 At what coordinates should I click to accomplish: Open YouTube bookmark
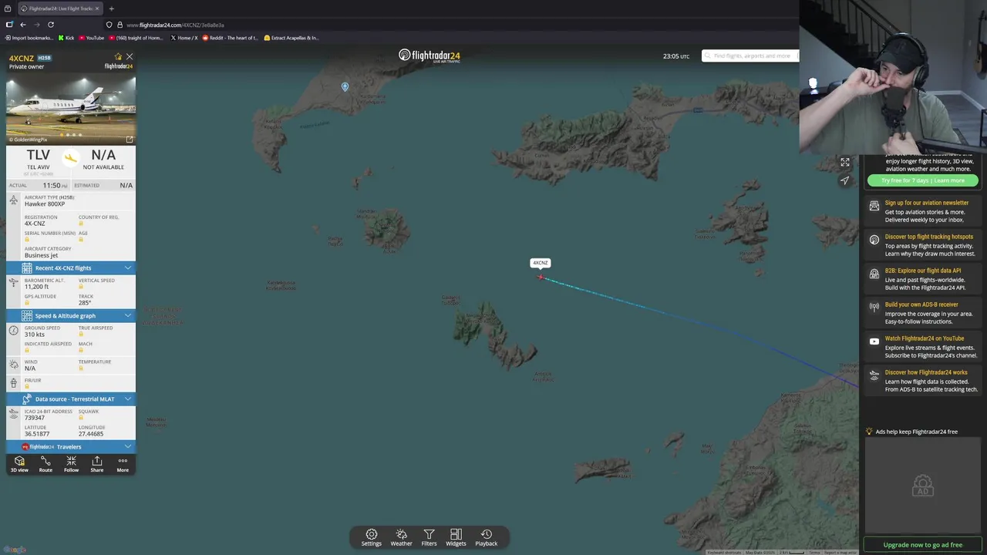pyautogui.click(x=92, y=38)
